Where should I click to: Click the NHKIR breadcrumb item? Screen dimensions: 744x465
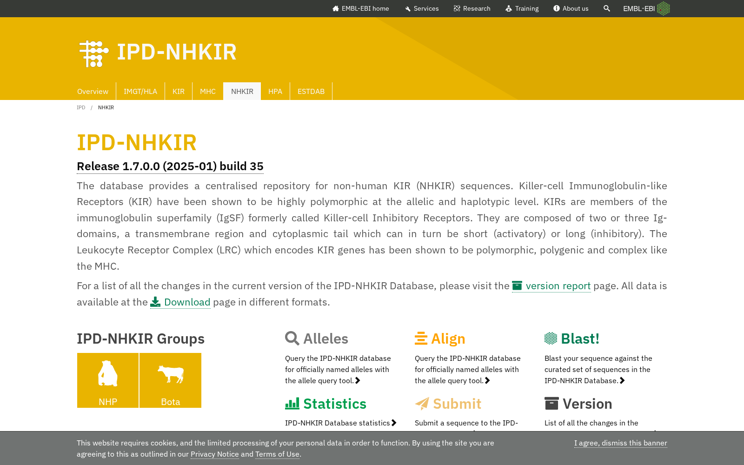point(106,107)
